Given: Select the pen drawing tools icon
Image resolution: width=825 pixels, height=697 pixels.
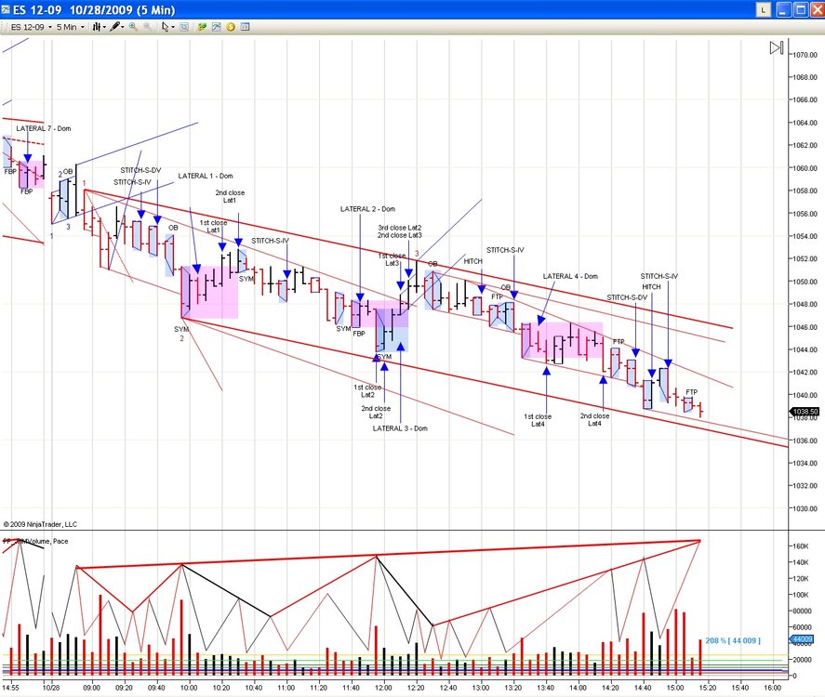Looking at the screenshot, I should [x=114, y=27].
